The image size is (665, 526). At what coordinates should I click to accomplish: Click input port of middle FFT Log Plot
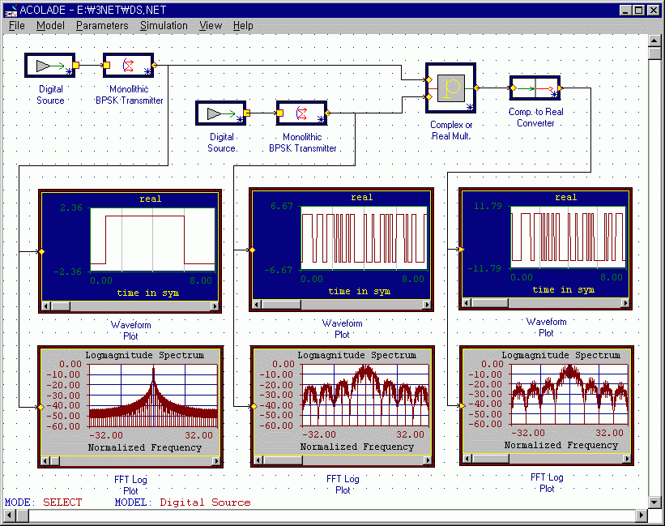[x=254, y=406]
